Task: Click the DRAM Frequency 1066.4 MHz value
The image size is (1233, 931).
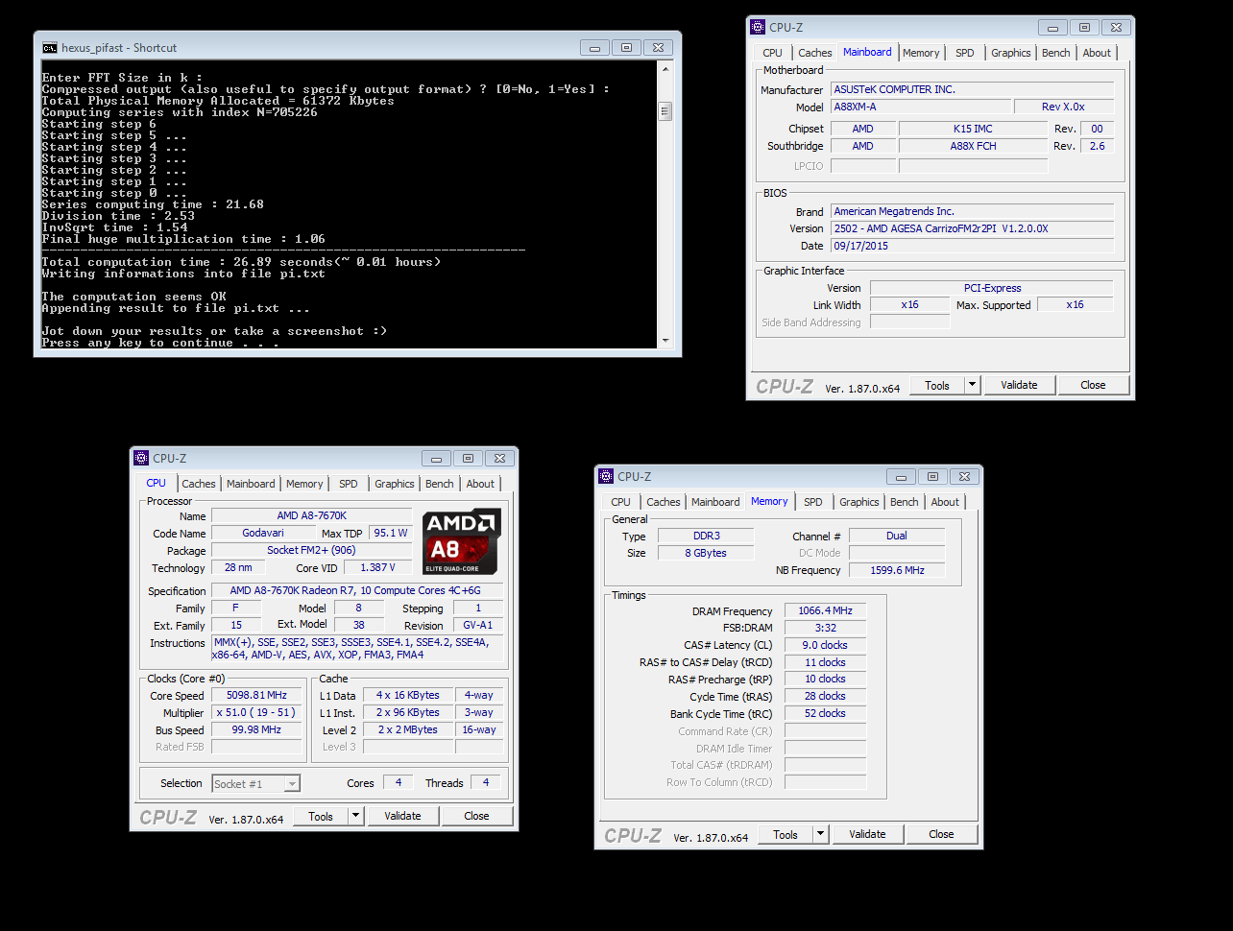Action: pos(825,610)
